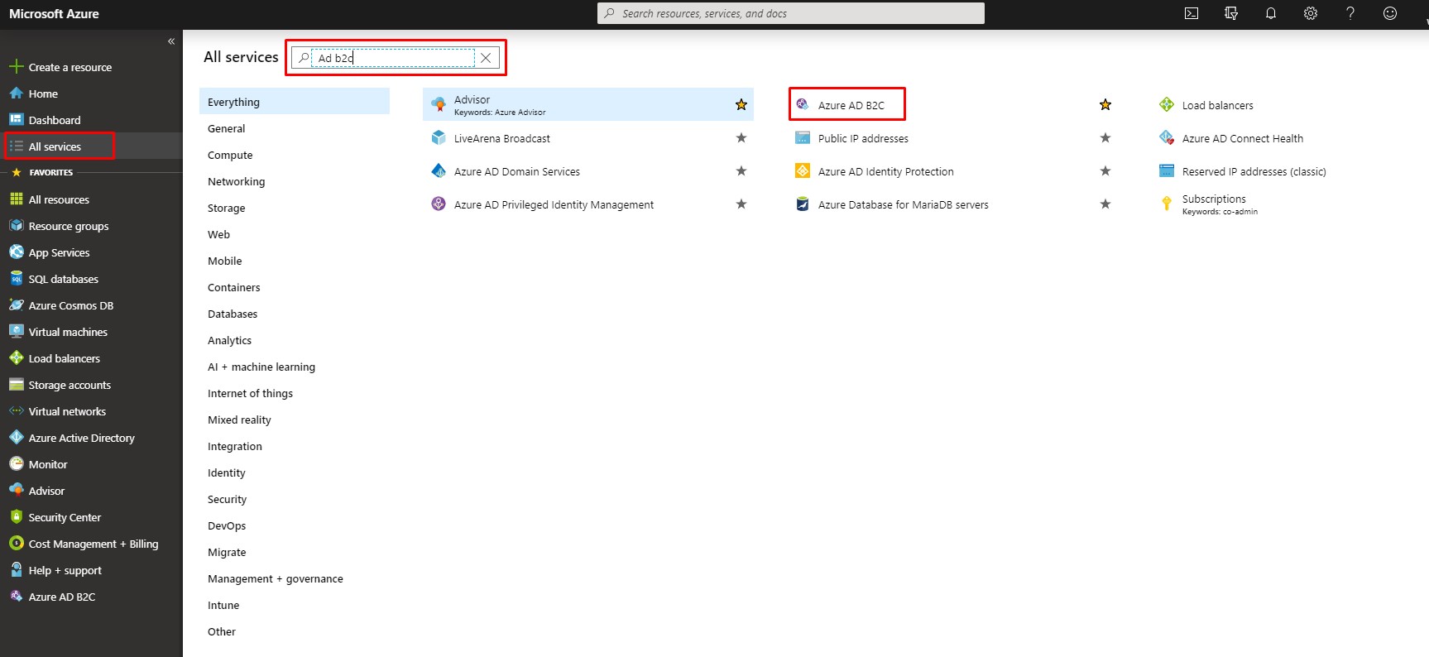The height and width of the screenshot is (657, 1429).
Task: Open Load balancers in the results
Action: tap(1217, 105)
